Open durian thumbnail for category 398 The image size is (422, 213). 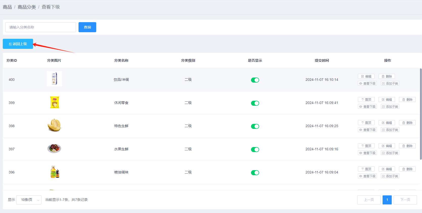[54, 126]
